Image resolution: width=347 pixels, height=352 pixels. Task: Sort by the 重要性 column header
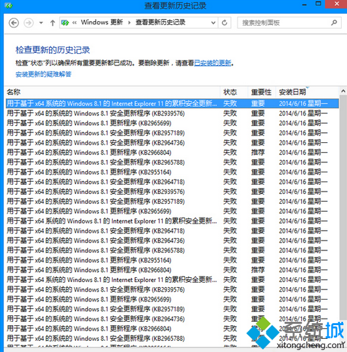pyautogui.click(x=262, y=92)
